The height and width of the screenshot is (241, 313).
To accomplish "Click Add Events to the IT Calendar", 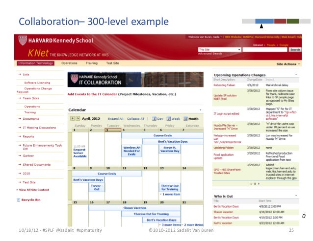I will click(x=92, y=94).
